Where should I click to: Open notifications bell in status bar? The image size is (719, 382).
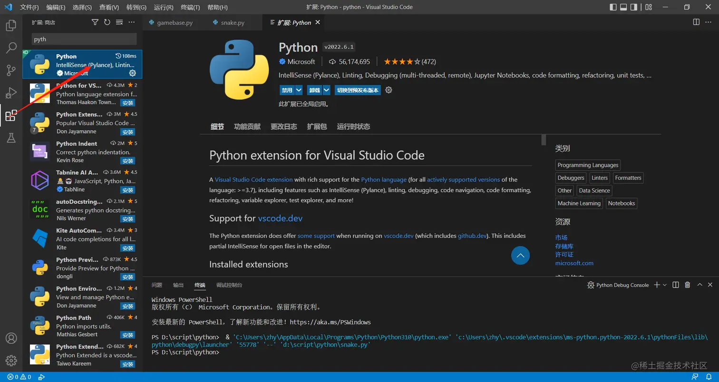(709, 377)
